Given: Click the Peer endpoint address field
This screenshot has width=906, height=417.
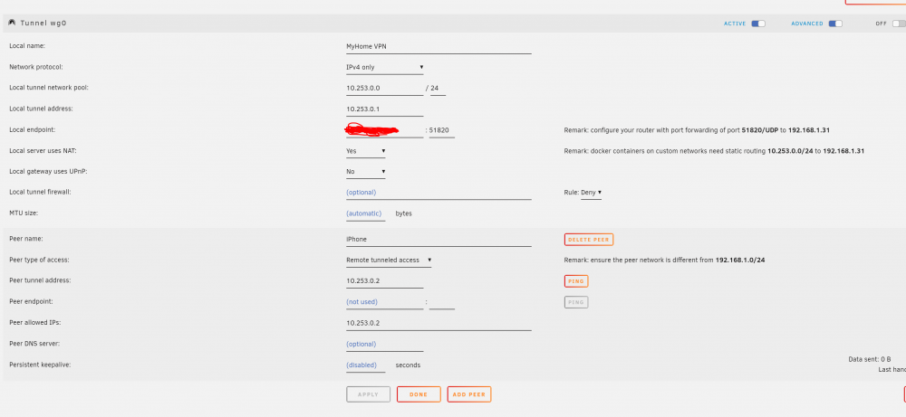Looking at the screenshot, I should pos(385,302).
